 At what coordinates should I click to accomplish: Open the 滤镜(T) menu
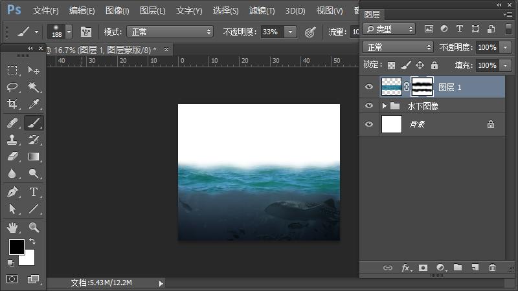(x=262, y=10)
